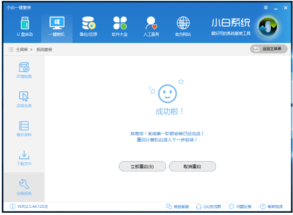Select 安装系统 step in sidebar
293x215 pixels.
coord(24,187)
